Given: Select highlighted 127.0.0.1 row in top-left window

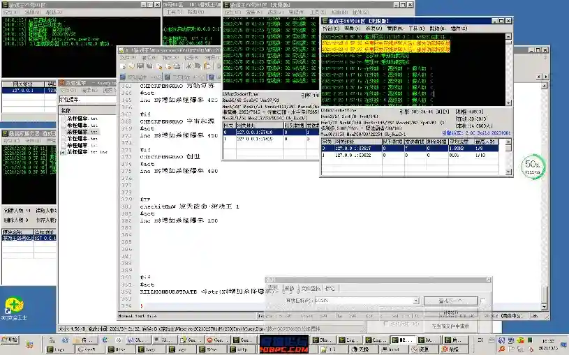Looking at the screenshot, I should click(x=29, y=90).
